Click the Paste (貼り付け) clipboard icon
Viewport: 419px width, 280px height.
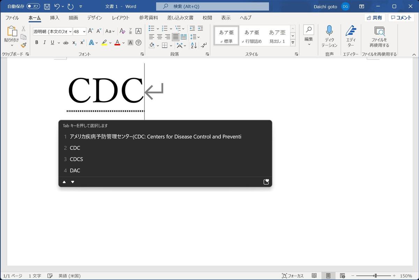[12, 32]
